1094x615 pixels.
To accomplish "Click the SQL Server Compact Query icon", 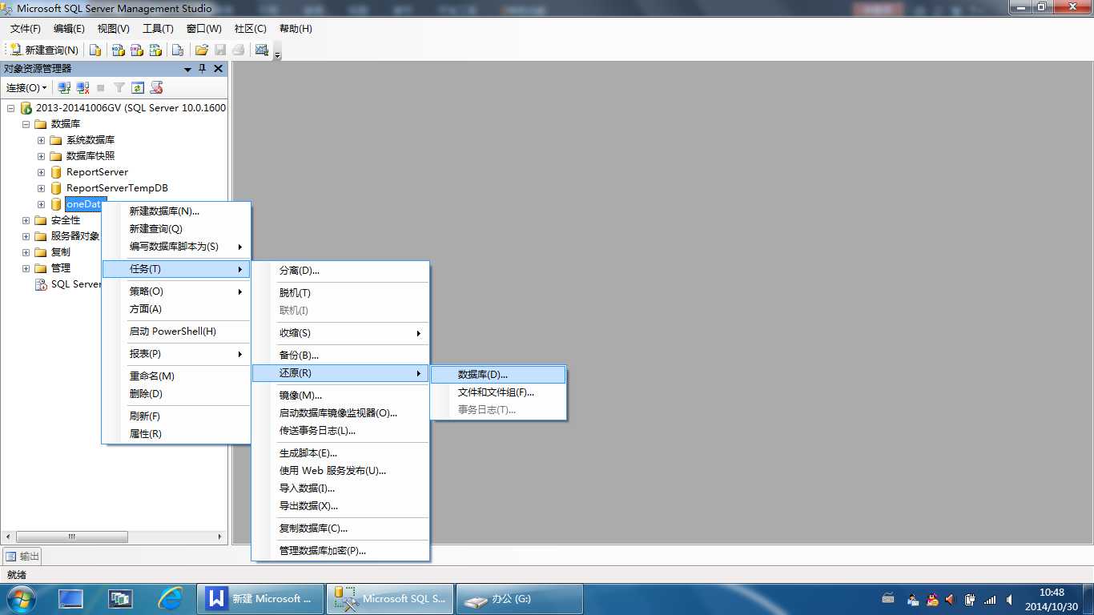I will tap(178, 50).
